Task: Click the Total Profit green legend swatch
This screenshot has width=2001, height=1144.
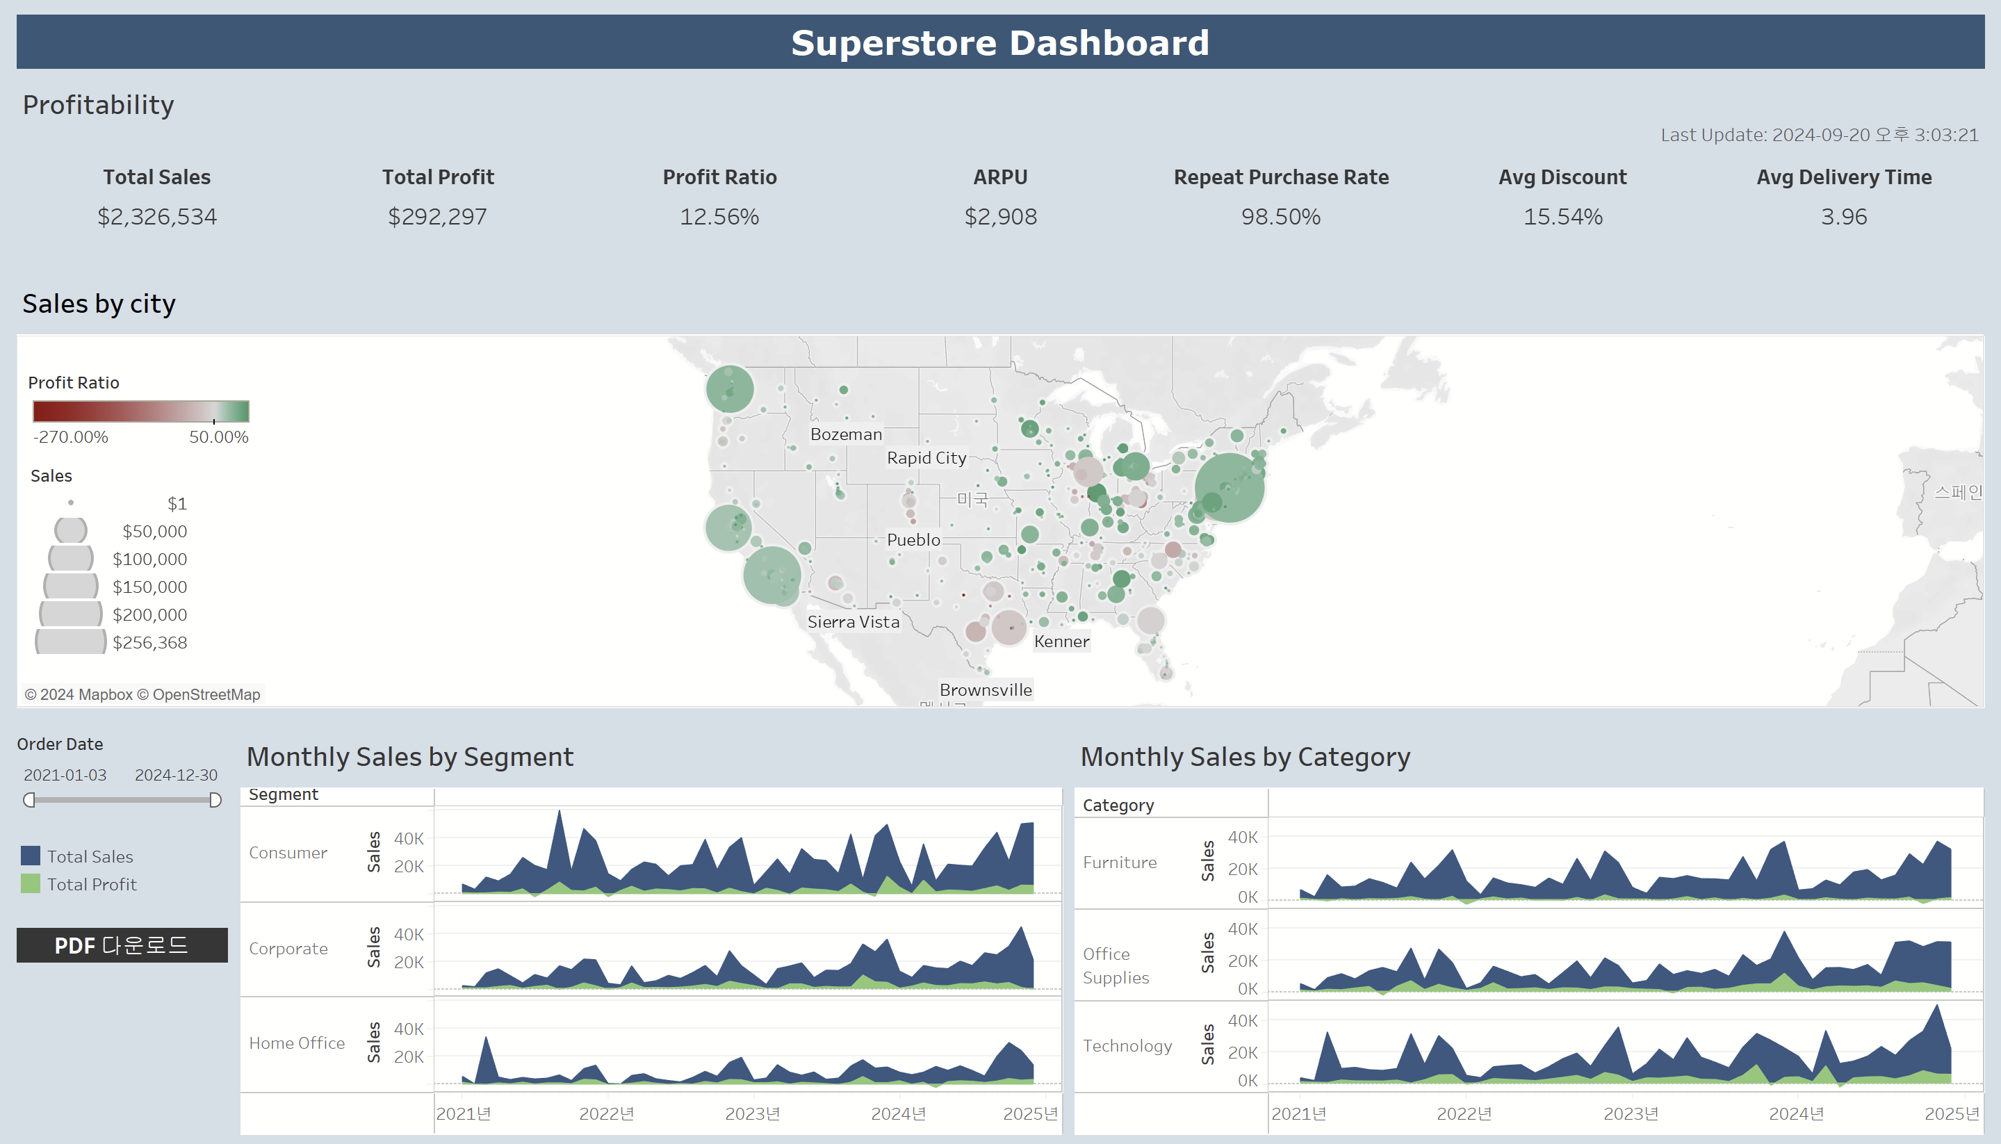Action: 31,884
